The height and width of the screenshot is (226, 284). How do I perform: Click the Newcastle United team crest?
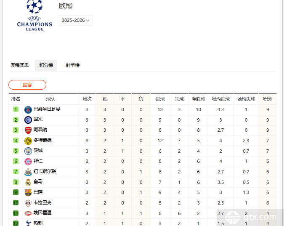[28, 172]
